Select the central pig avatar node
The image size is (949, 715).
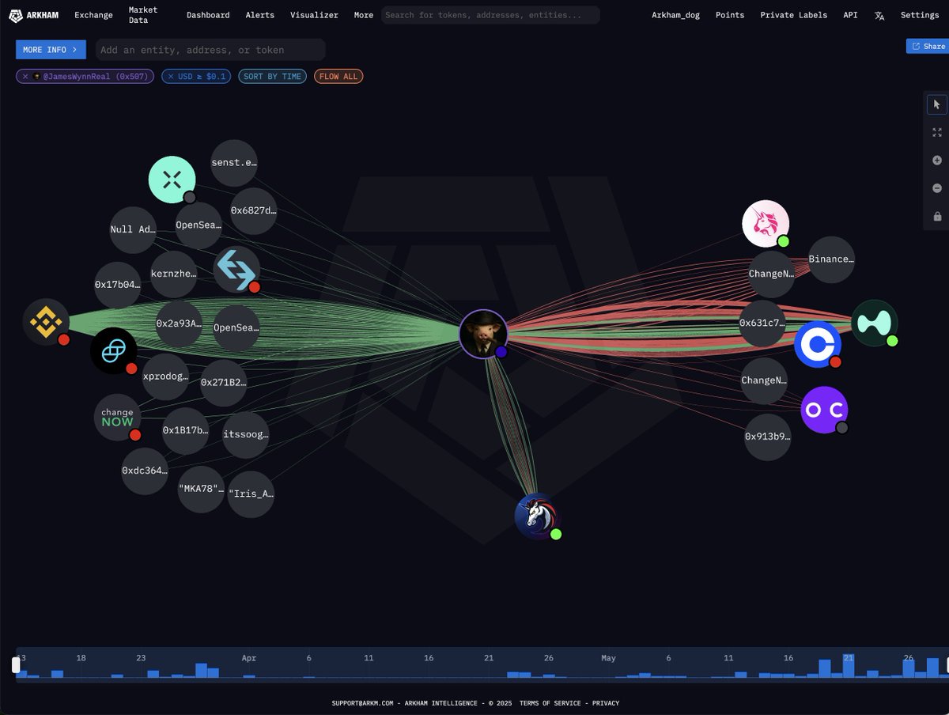click(483, 334)
